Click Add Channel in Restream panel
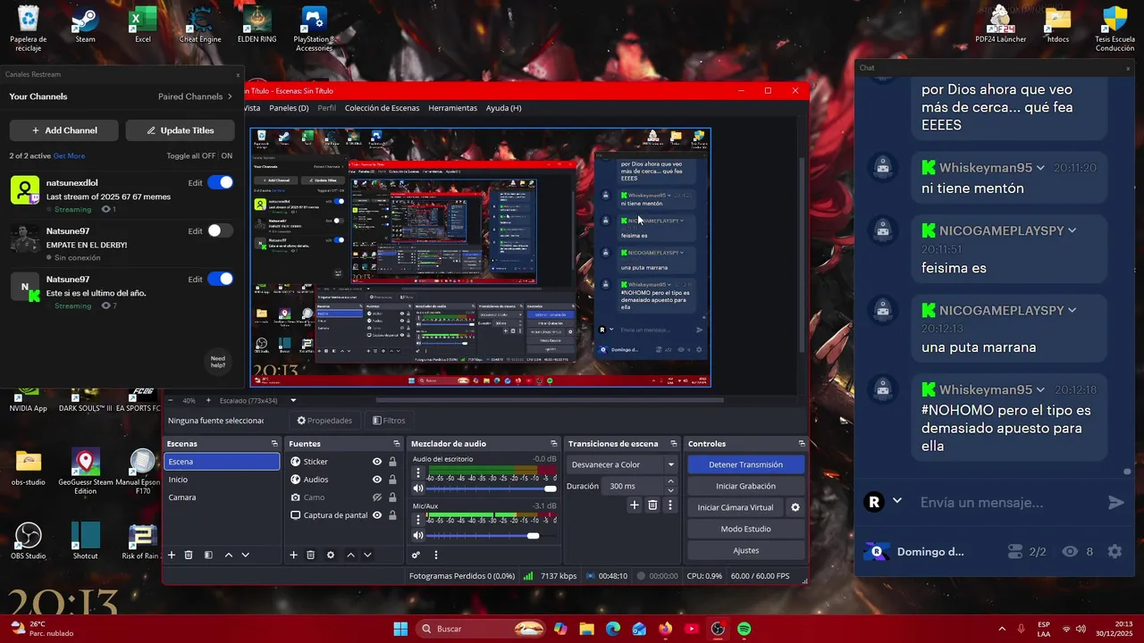The image size is (1144, 643). coord(64,130)
